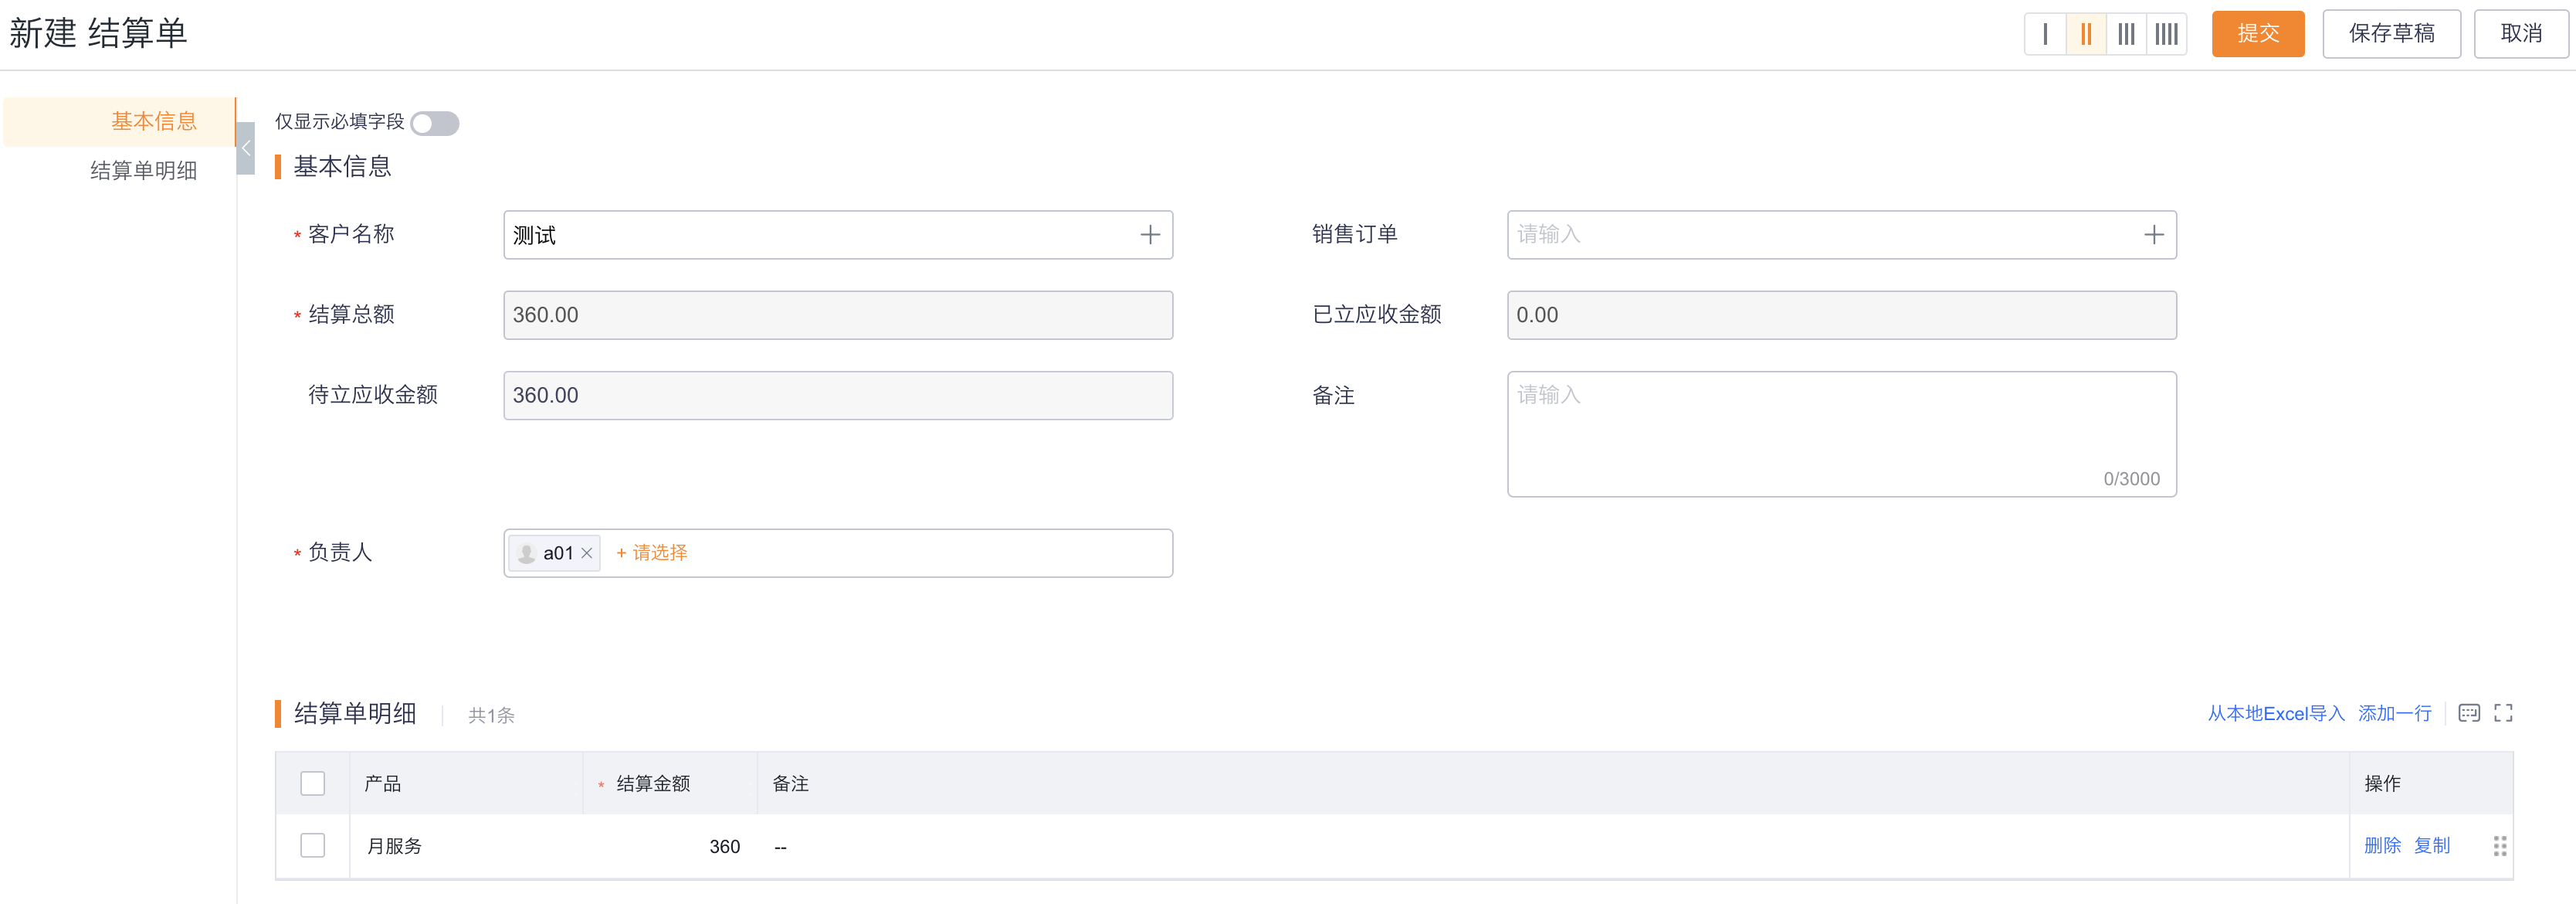The width and height of the screenshot is (2576, 904).
Task: Click the 已立应收金额 field 0.00
Action: [1842, 315]
